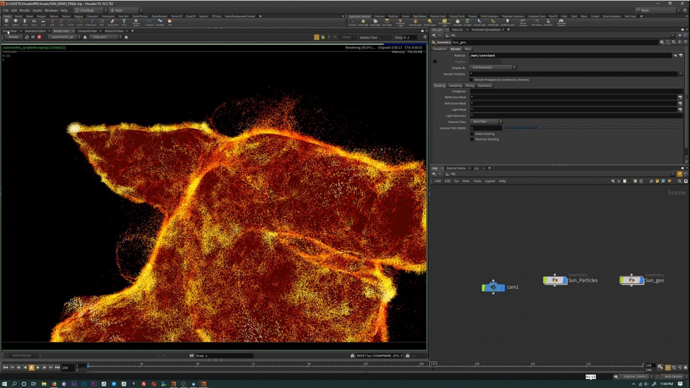This screenshot has height=388, width=690.
Task: Open the Sharp filter dropdown in render view
Action: tap(348, 37)
